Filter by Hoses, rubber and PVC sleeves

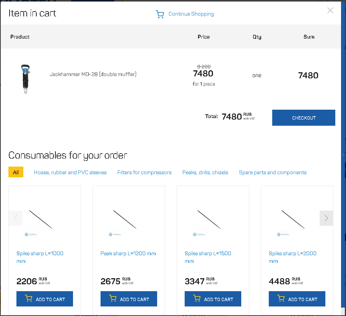(x=70, y=172)
